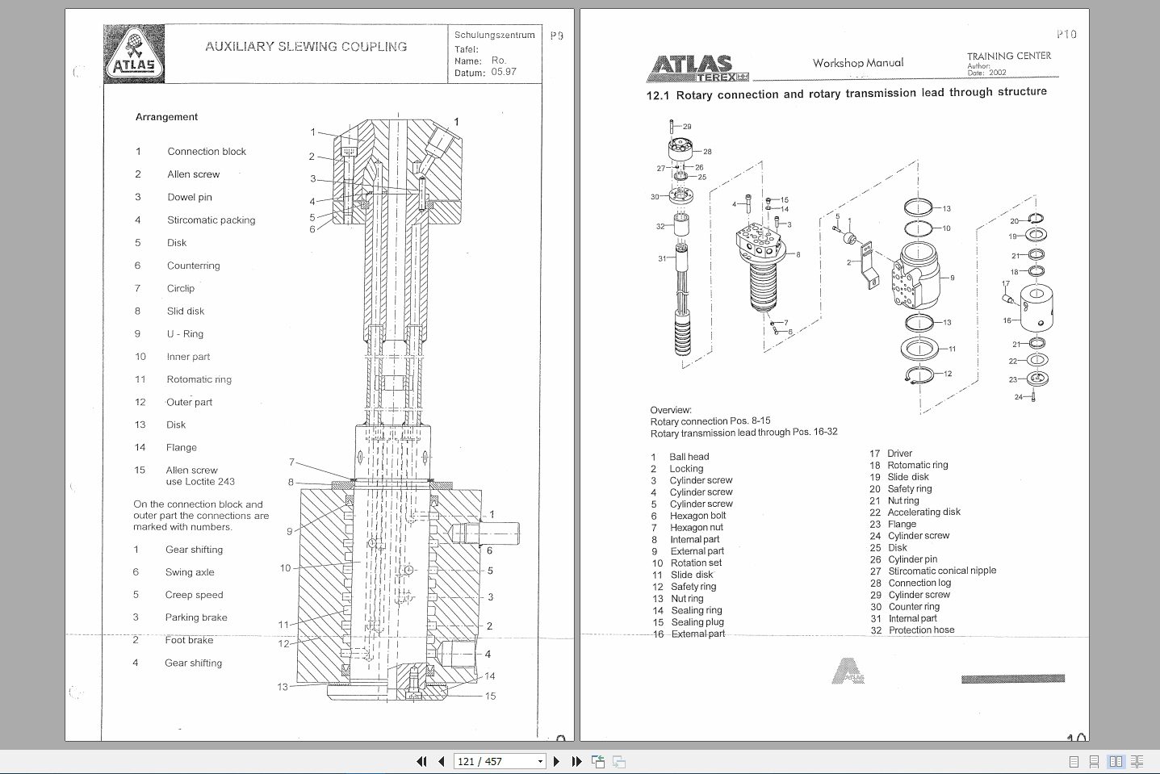This screenshot has width=1160, height=774.
Task: Skip to the last page
Action: click(576, 761)
